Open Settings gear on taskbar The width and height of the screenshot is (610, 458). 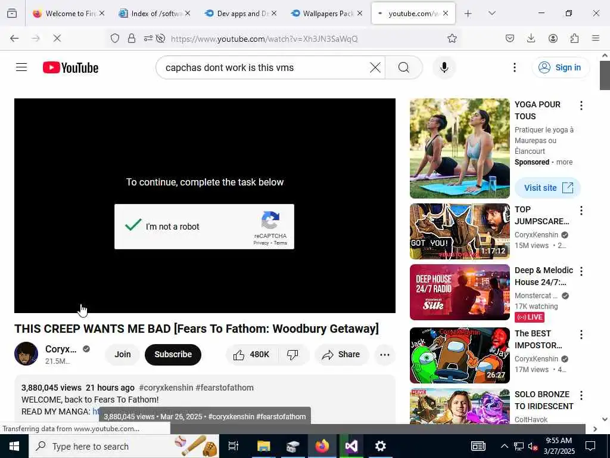380,446
